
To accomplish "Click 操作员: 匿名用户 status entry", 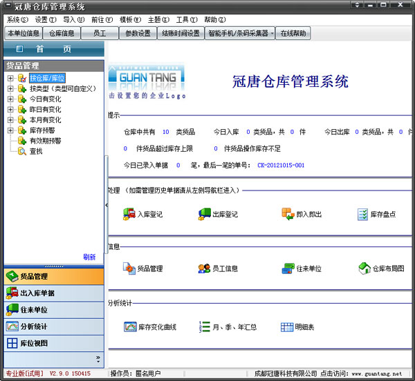I will point(136,373).
